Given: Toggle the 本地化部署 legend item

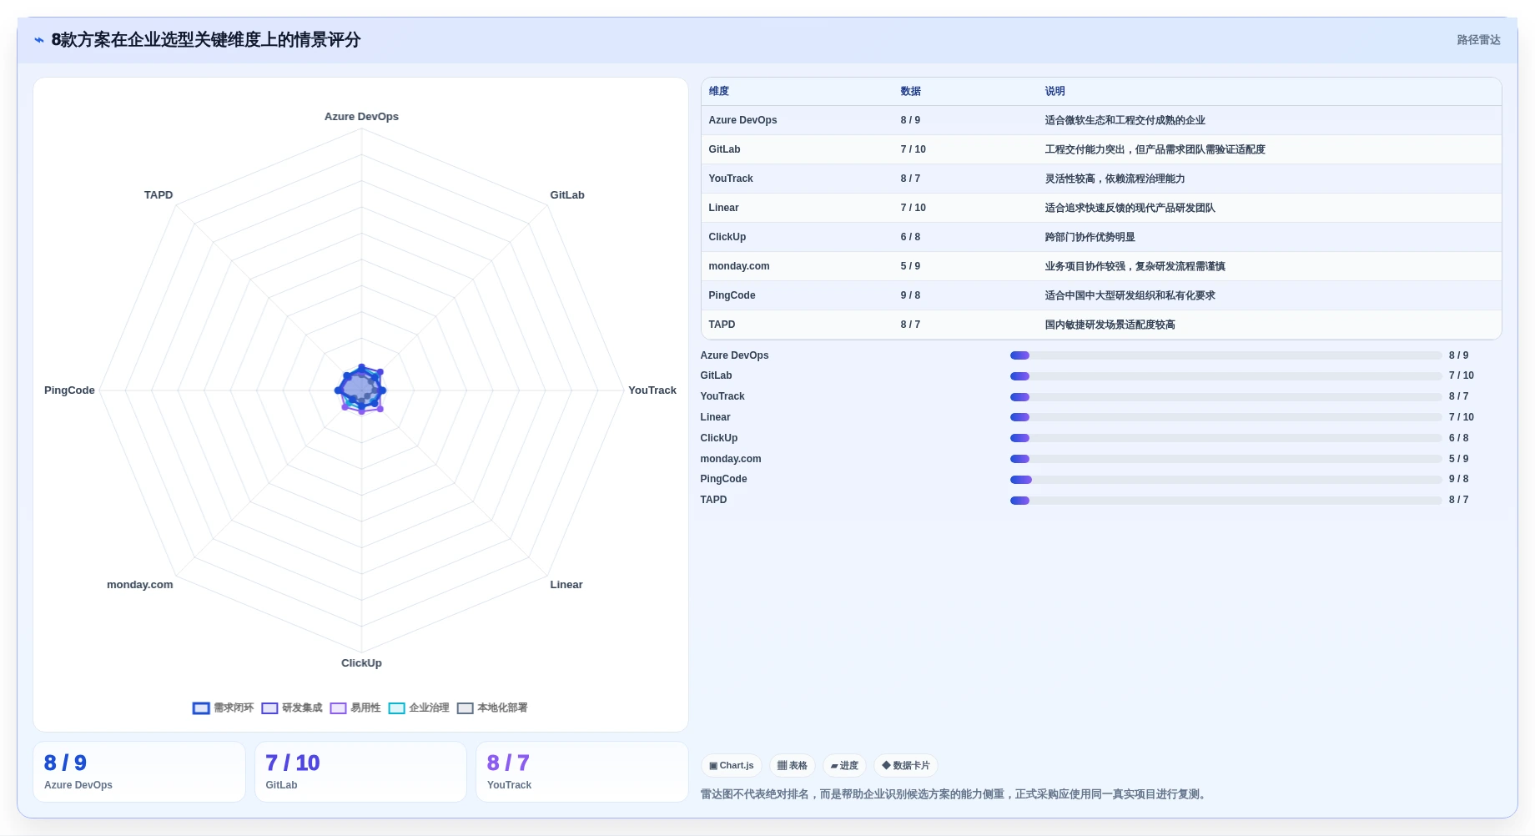Looking at the screenshot, I should [492, 708].
